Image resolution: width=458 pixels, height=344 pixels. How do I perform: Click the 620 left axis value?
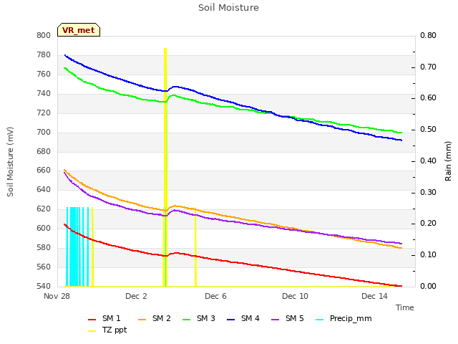point(44,209)
